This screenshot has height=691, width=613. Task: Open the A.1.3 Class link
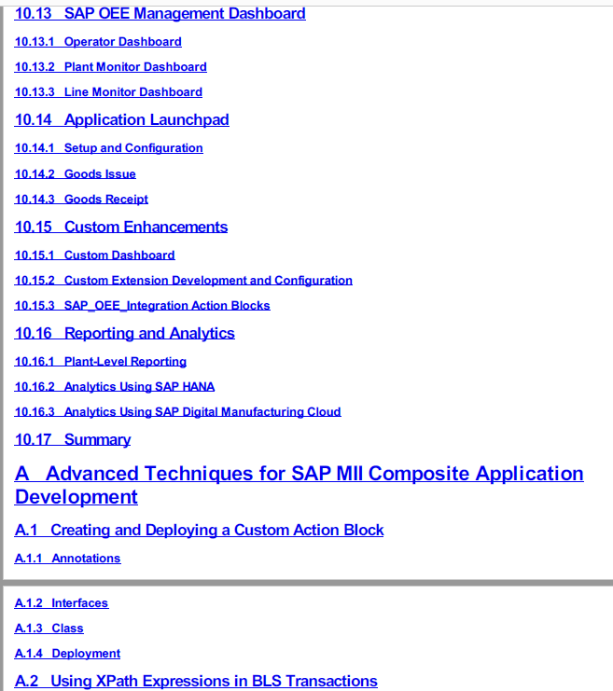(49, 628)
